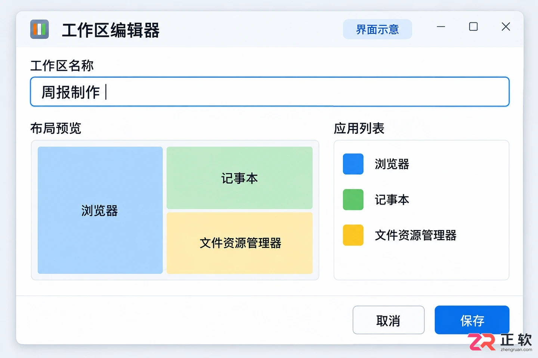This screenshot has width=538, height=358.
Task: Select the 浏览器 tile in layout preview
Action: point(100,210)
